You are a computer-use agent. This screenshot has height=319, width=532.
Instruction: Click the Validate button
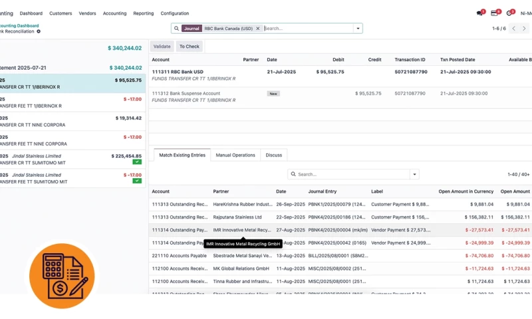[162, 47]
